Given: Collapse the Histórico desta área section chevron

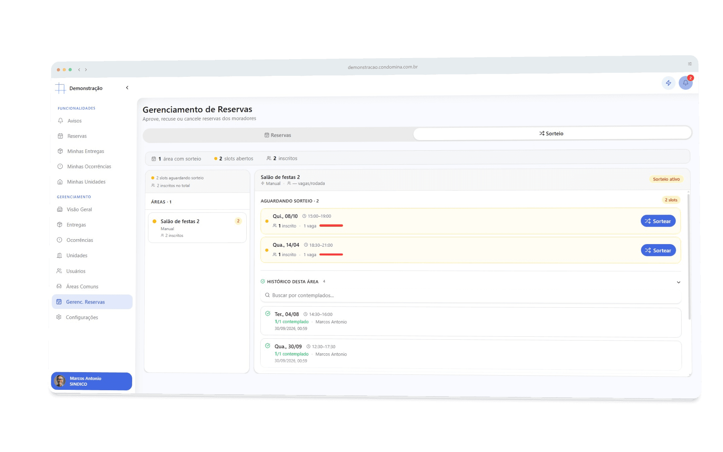Looking at the screenshot, I should click(x=679, y=282).
